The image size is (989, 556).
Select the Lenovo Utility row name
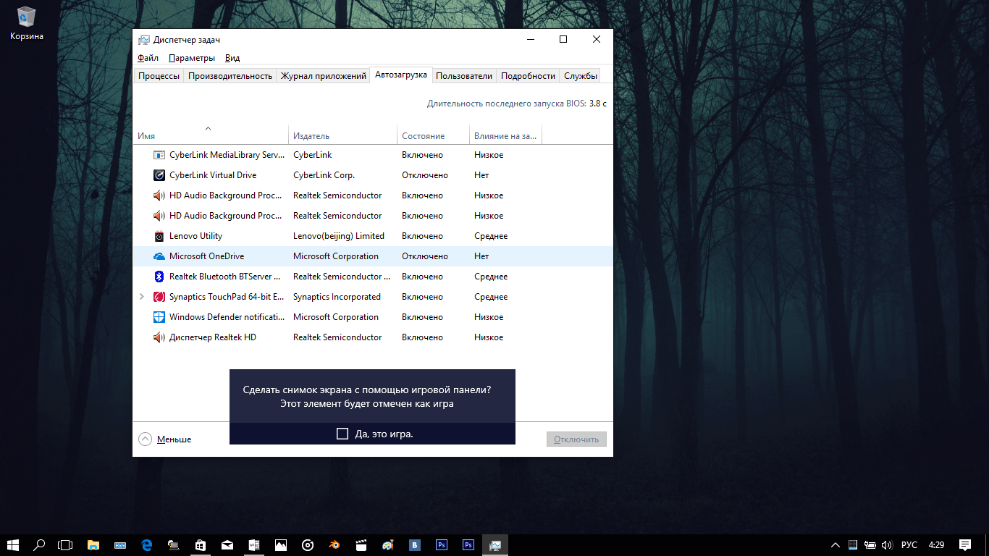(x=195, y=236)
